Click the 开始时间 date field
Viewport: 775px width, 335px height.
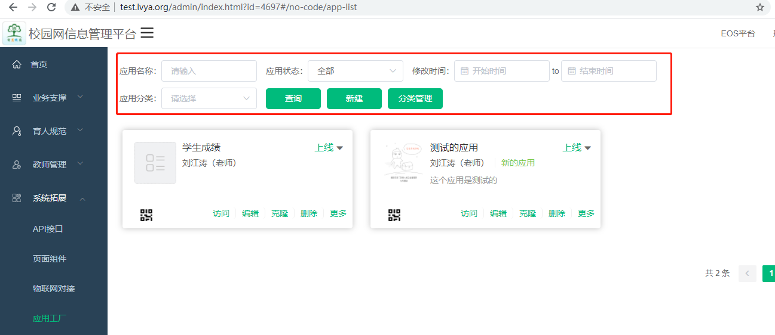(502, 71)
